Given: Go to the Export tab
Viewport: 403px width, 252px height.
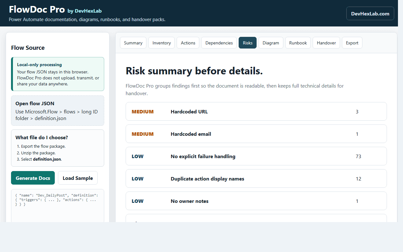Looking at the screenshot, I should coord(352,43).
